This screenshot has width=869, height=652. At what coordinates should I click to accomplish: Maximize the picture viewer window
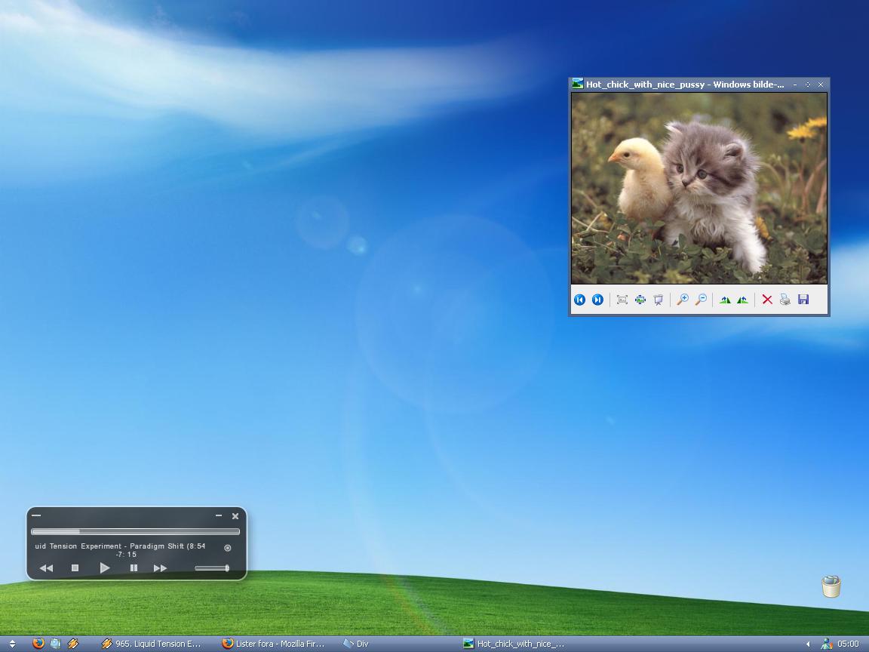807,85
